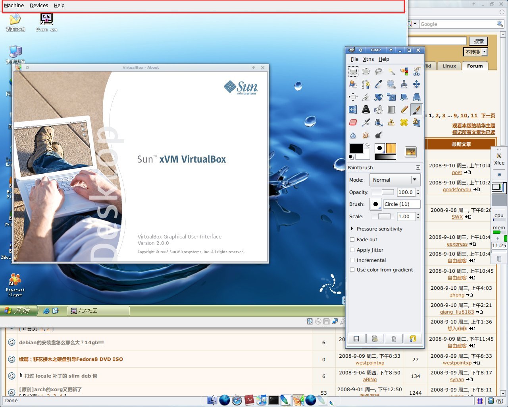Open the Fedora8 DVD ISO forum topic
This screenshot has width=508, height=407.
(71, 359)
